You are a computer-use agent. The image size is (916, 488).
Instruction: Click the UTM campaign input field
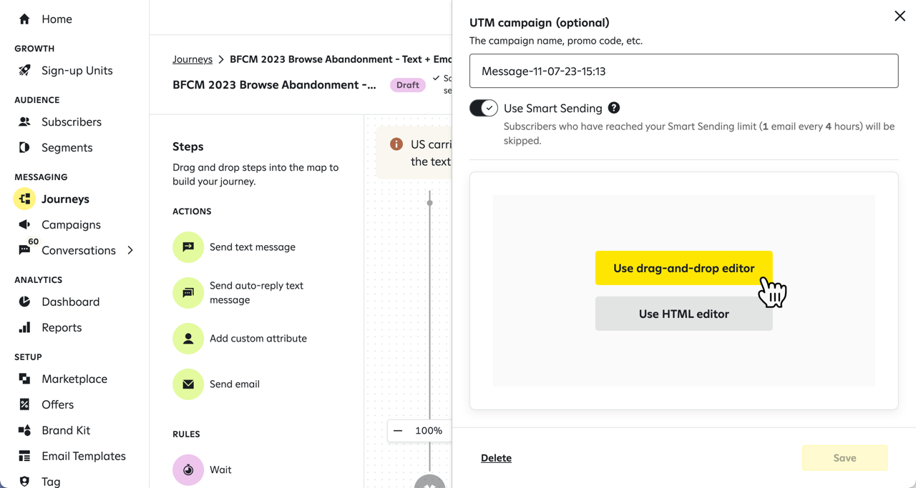[683, 71]
